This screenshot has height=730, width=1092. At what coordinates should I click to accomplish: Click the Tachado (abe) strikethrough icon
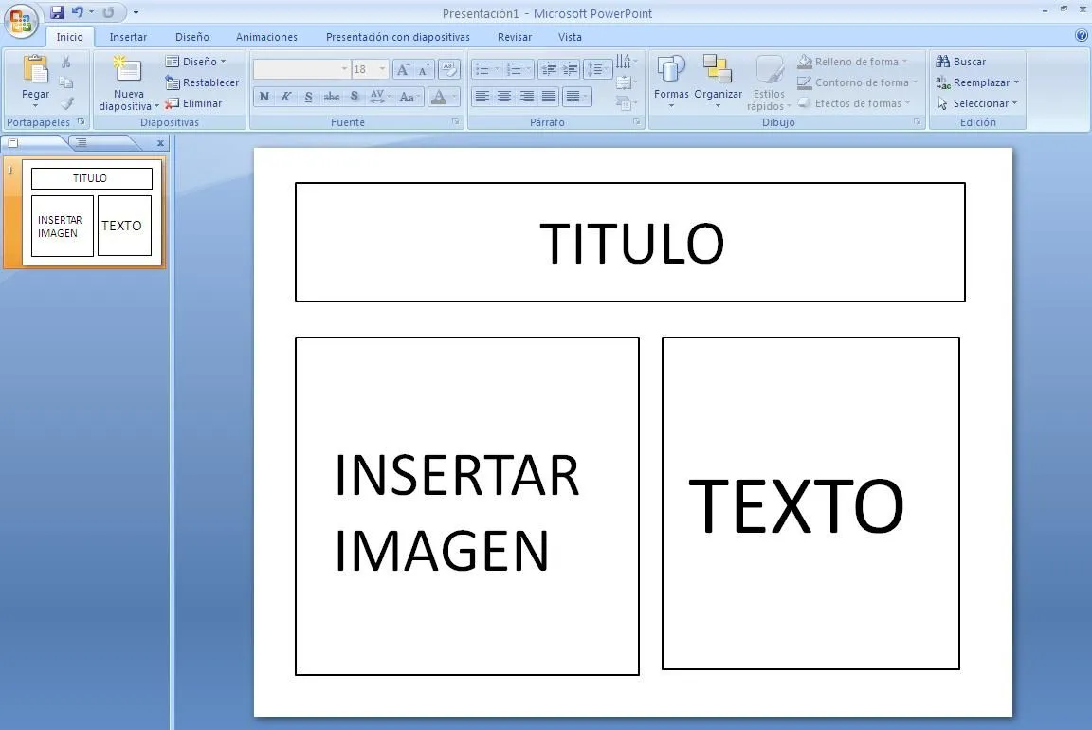(x=332, y=96)
